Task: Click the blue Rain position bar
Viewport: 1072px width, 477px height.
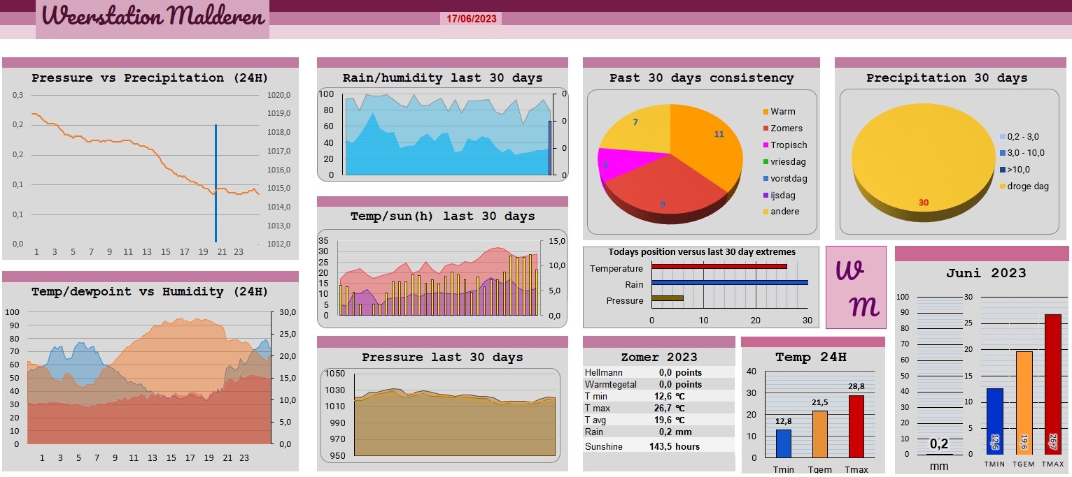Action: [x=730, y=282]
